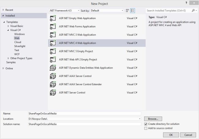
Task: Expand the Online section
Action: pos(3,68)
